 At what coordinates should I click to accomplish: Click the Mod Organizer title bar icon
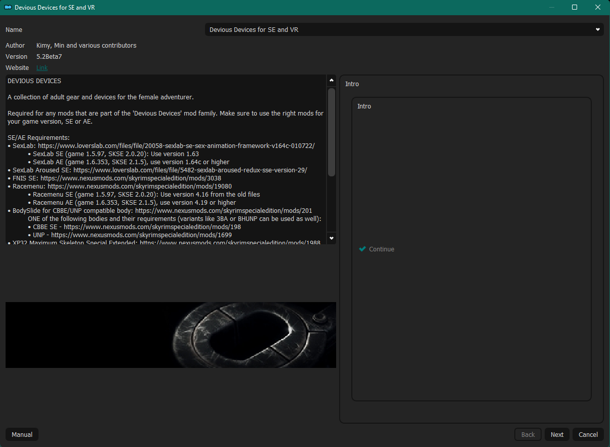coord(8,8)
